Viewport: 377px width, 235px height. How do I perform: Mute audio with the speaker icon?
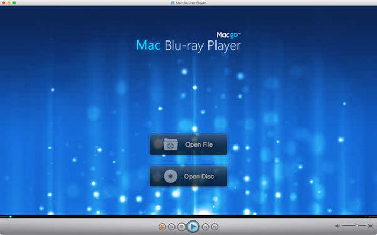click(337, 226)
